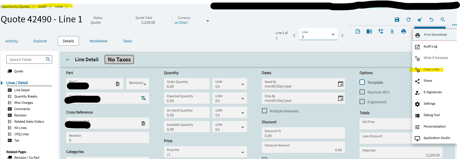The height and width of the screenshot is (159, 460).
Task: Click the Refresh icon
Action: [408, 20]
